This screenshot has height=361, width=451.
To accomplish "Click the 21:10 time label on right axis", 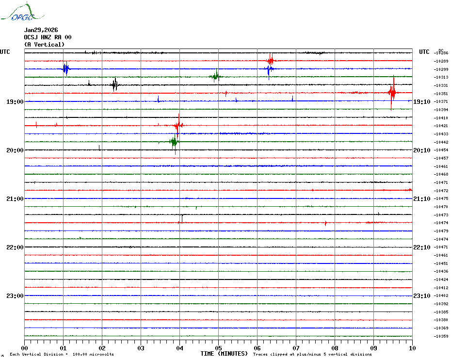I will [x=421, y=199].
